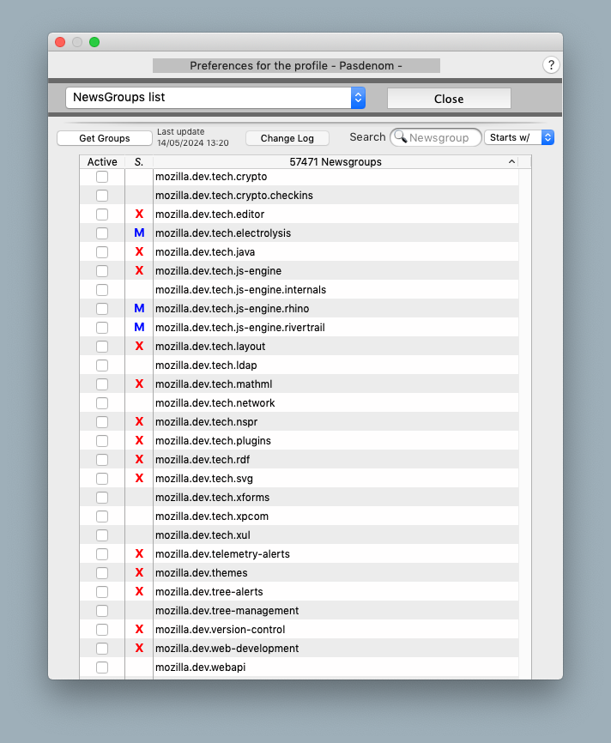
Task: Click red X status beside mozilla.dev.tech.svg
Action: (x=139, y=479)
